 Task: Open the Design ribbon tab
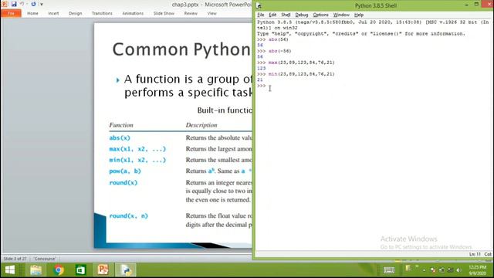click(76, 13)
